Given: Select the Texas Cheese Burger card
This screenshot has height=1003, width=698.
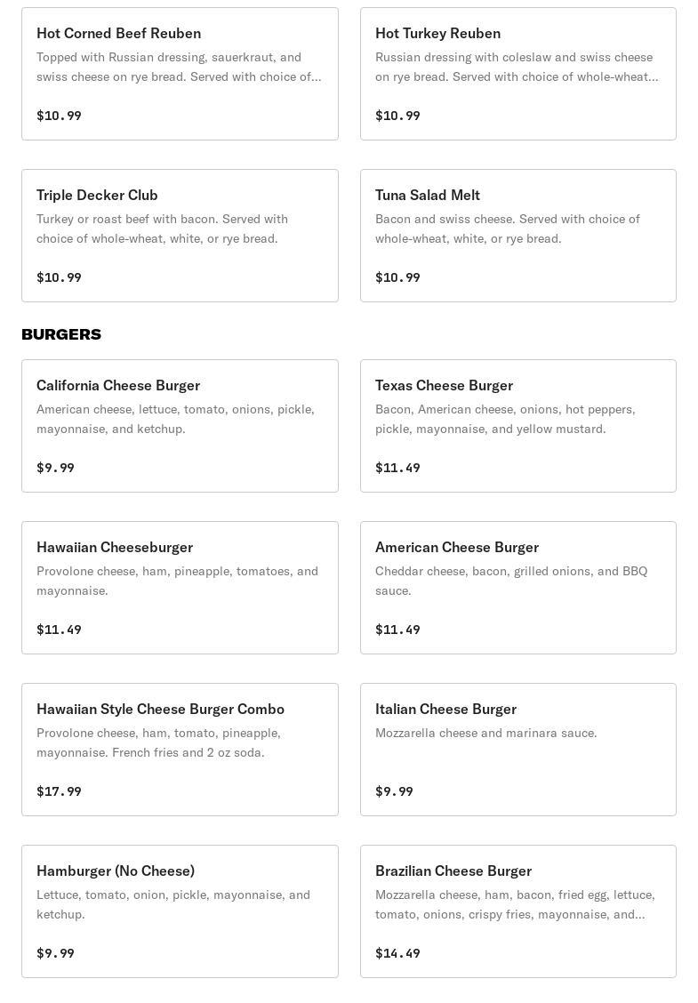Looking at the screenshot, I should [517, 426].
